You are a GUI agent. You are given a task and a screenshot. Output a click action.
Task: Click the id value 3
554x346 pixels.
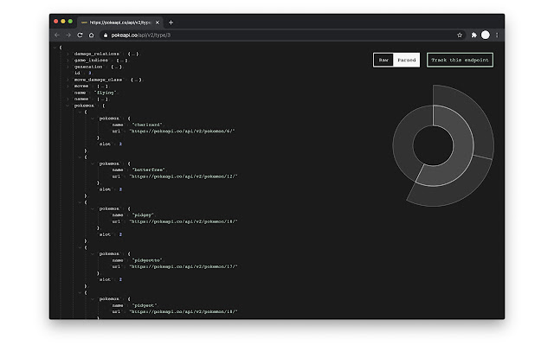(x=89, y=73)
